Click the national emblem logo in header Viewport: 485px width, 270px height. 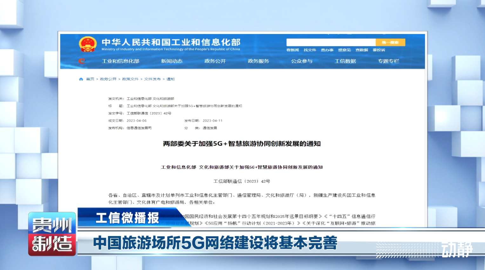coord(88,44)
